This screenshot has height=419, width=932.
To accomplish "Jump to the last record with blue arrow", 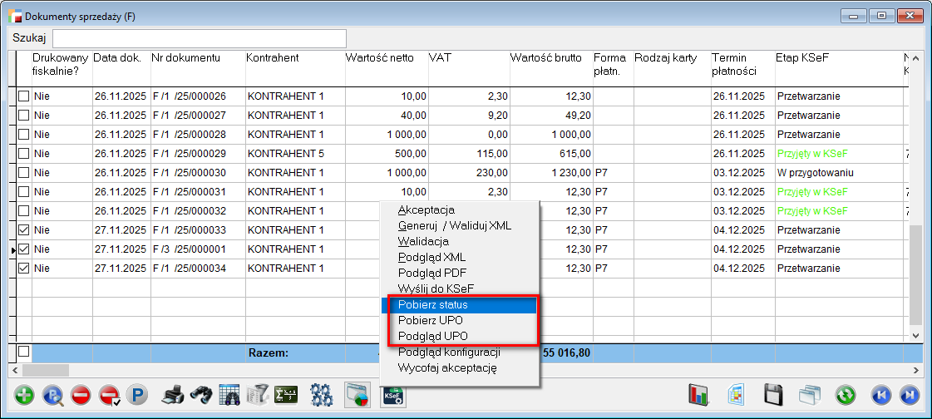I will point(909,396).
